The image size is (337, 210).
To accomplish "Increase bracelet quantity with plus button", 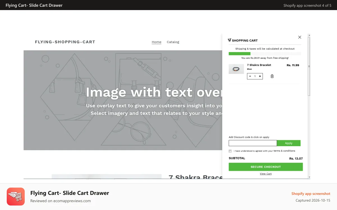I will (260, 76).
